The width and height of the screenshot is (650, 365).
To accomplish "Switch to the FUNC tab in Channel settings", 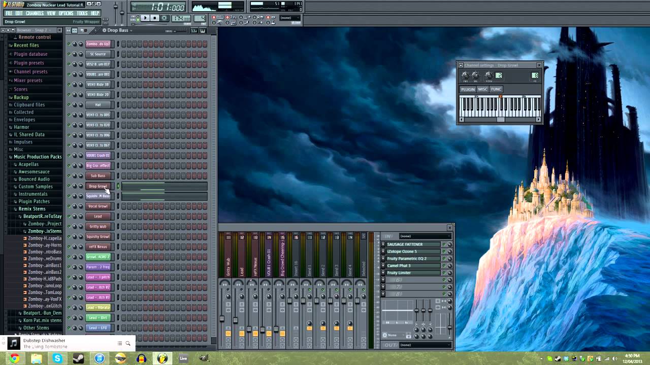I will [x=496, y=89].
